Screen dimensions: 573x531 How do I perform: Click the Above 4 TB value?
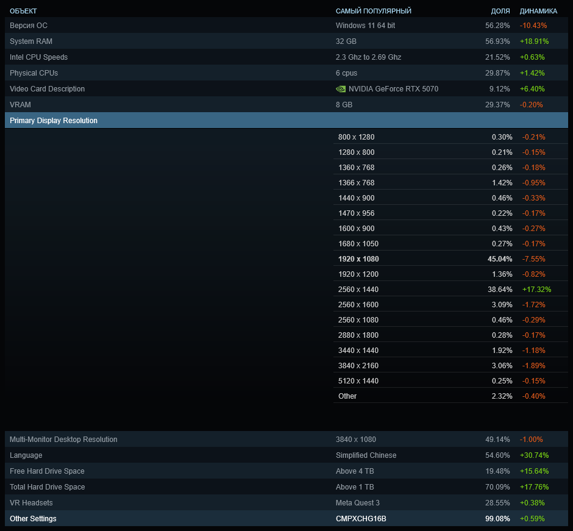355,471
